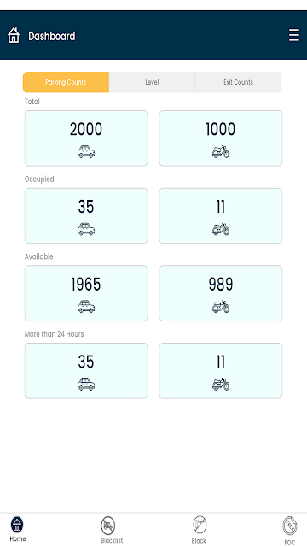Open the Blacklist icon in bottom bar
The image size is (307, 547).
(108, 526)
